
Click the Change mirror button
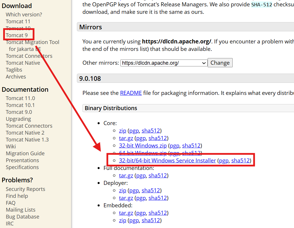click(220, 63)
